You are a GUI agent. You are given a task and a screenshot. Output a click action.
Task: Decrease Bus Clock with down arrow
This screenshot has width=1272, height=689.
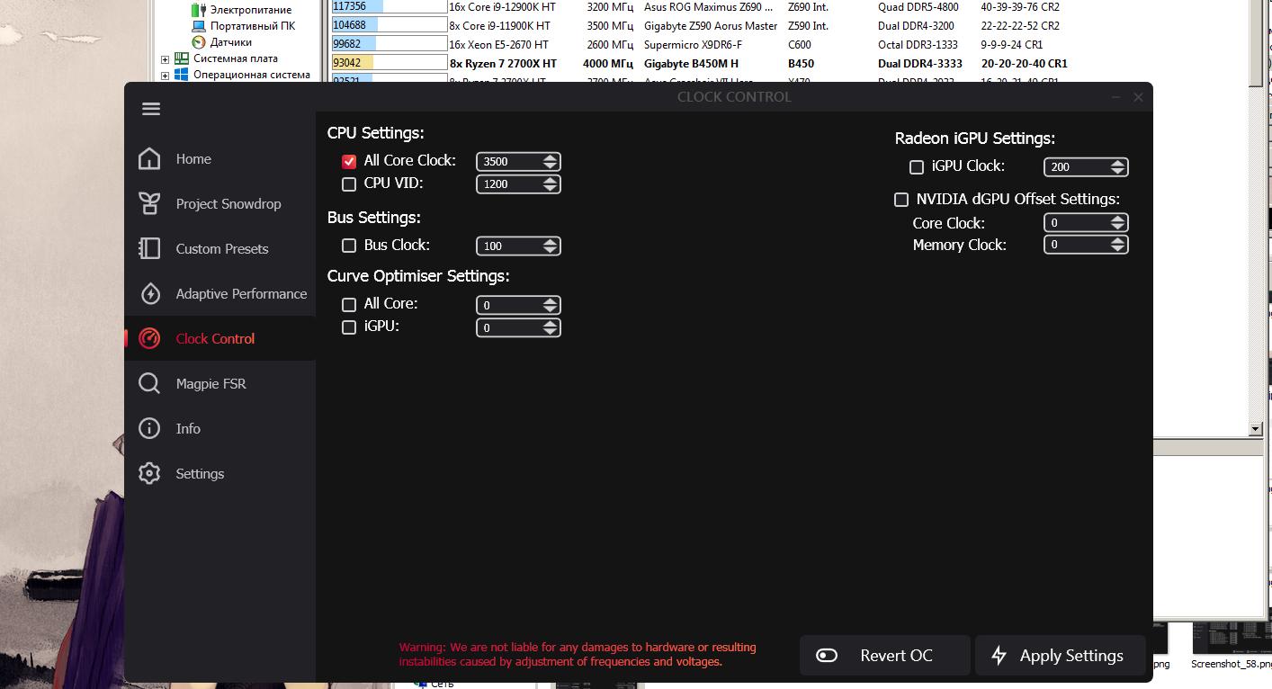pos(550,250)
